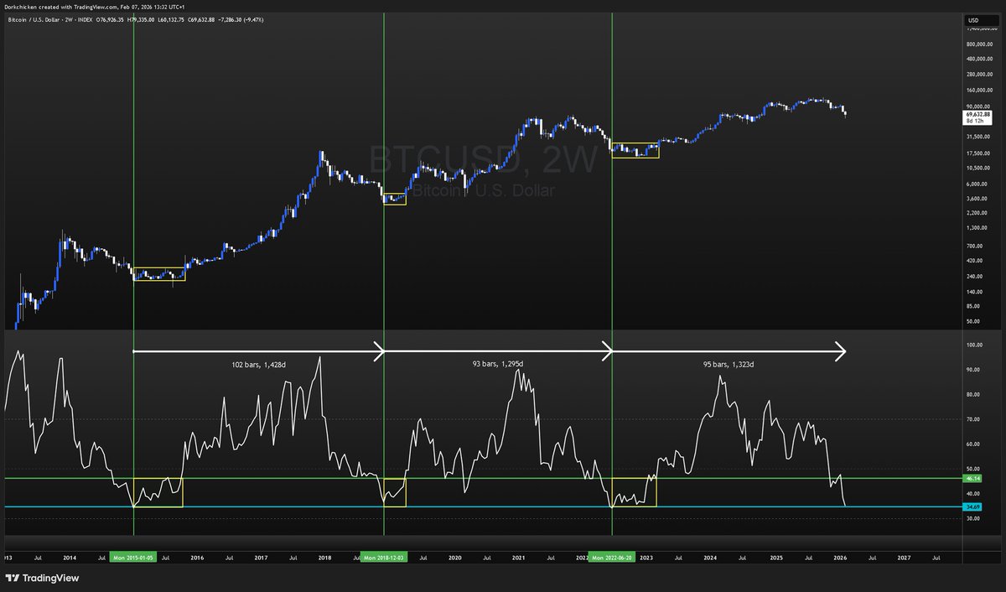Click the 2020 year label on time axis

[454, 557]
